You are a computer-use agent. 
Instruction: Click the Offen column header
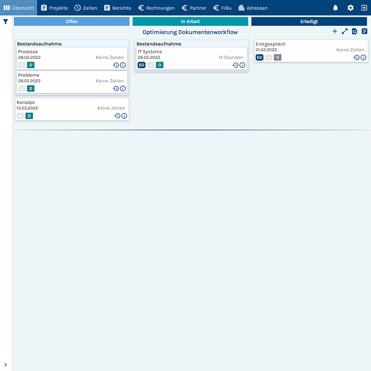pyautogui.click(x=72, y=21)
